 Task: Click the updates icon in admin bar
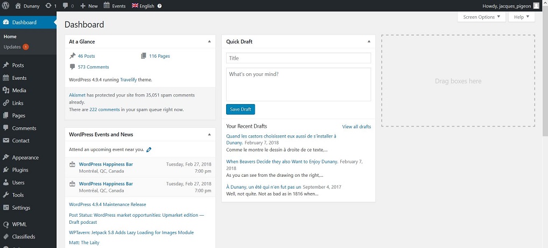point(49,6)
